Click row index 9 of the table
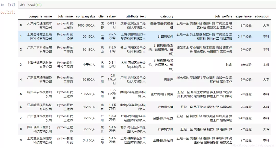Screen dimensions: 276x149 20,140
